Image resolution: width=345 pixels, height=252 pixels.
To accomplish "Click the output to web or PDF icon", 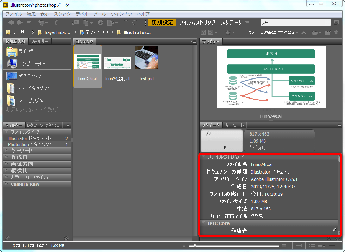I will 112,23.
